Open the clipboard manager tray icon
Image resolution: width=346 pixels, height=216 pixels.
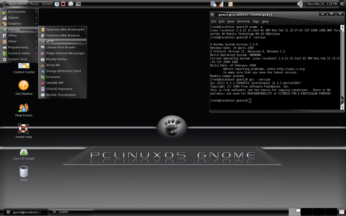click(231, 4)
